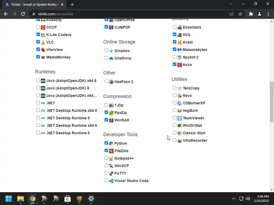
Task: Uncheck the WinRAR checkbox
Action: (106, 120)
